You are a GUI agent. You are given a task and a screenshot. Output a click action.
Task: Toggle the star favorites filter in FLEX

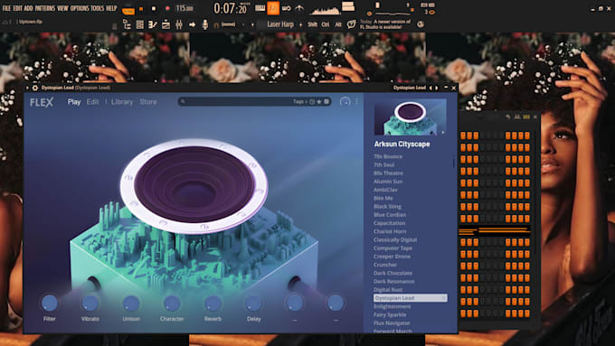tap(319, 102)
